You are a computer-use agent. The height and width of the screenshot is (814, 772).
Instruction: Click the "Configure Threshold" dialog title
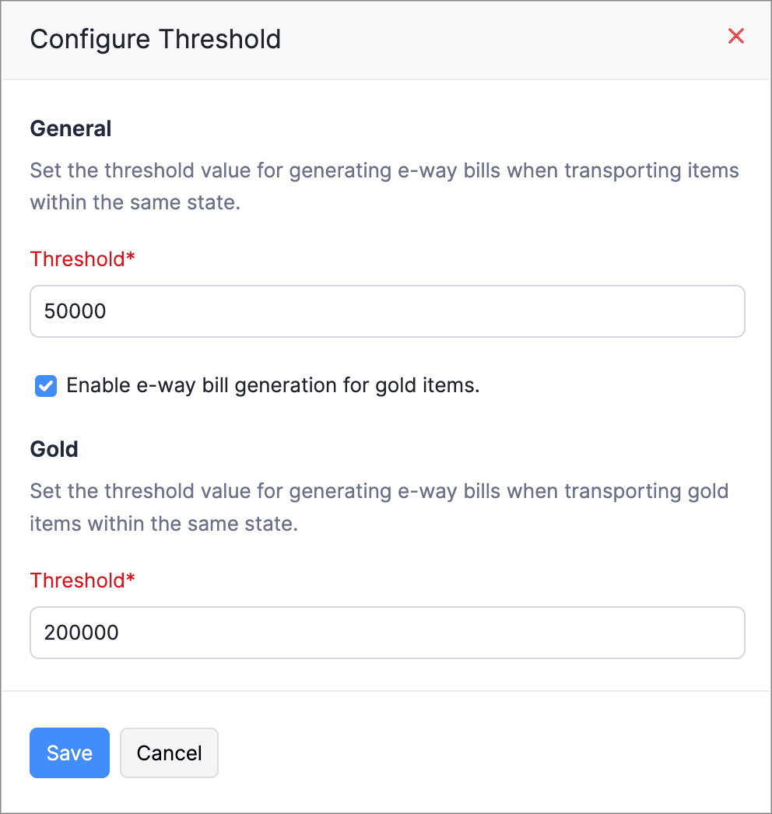tap(155, 39)
